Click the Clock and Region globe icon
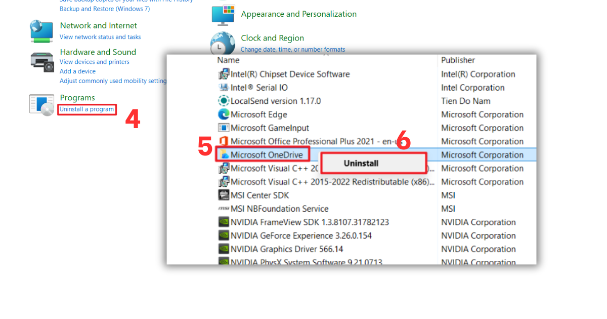 click(x=223, y=44)
